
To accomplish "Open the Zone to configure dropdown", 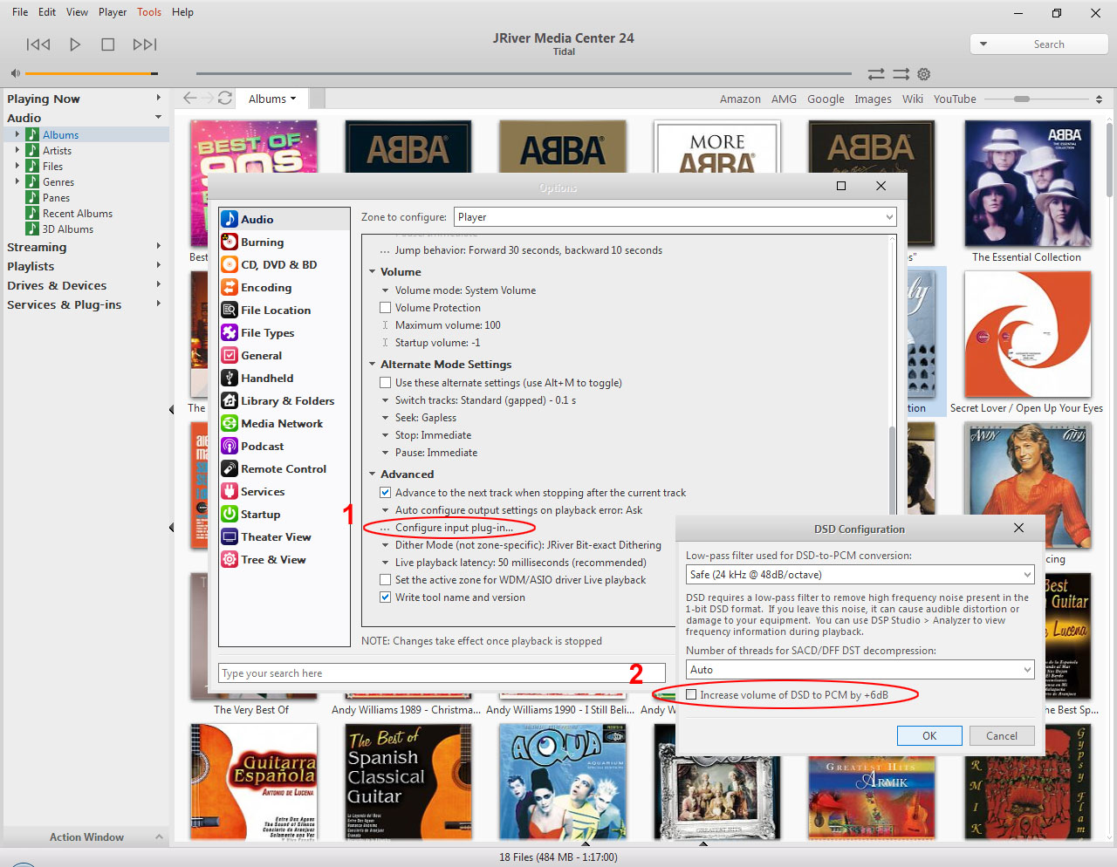I will 675,217.
